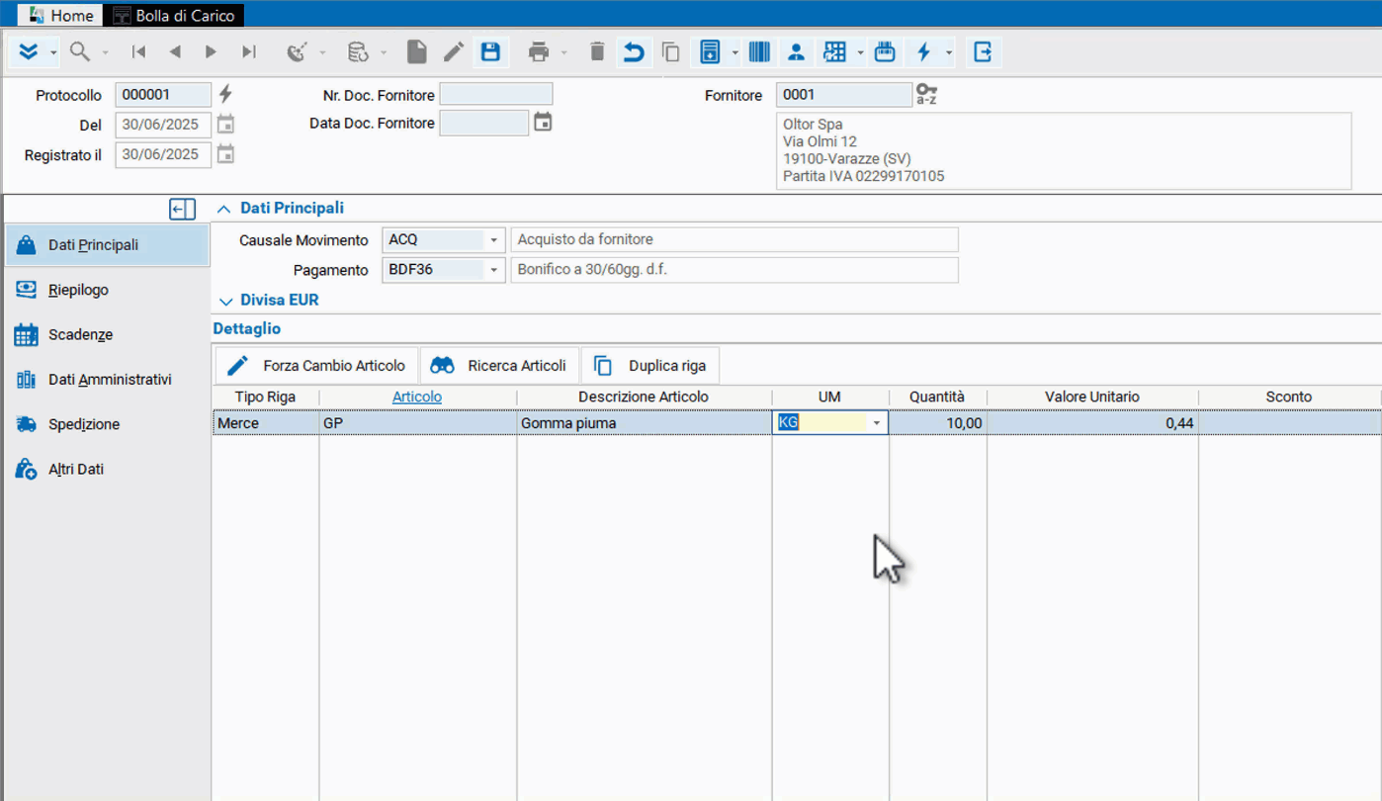
Task: Click the lightning bolt next to Protocollo field
Action: pyautogui.click(x=225, y=94)
